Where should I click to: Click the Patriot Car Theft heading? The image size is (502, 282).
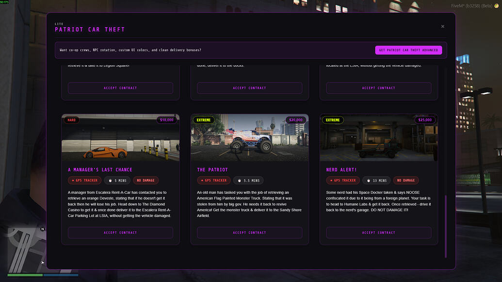[90, 30]
